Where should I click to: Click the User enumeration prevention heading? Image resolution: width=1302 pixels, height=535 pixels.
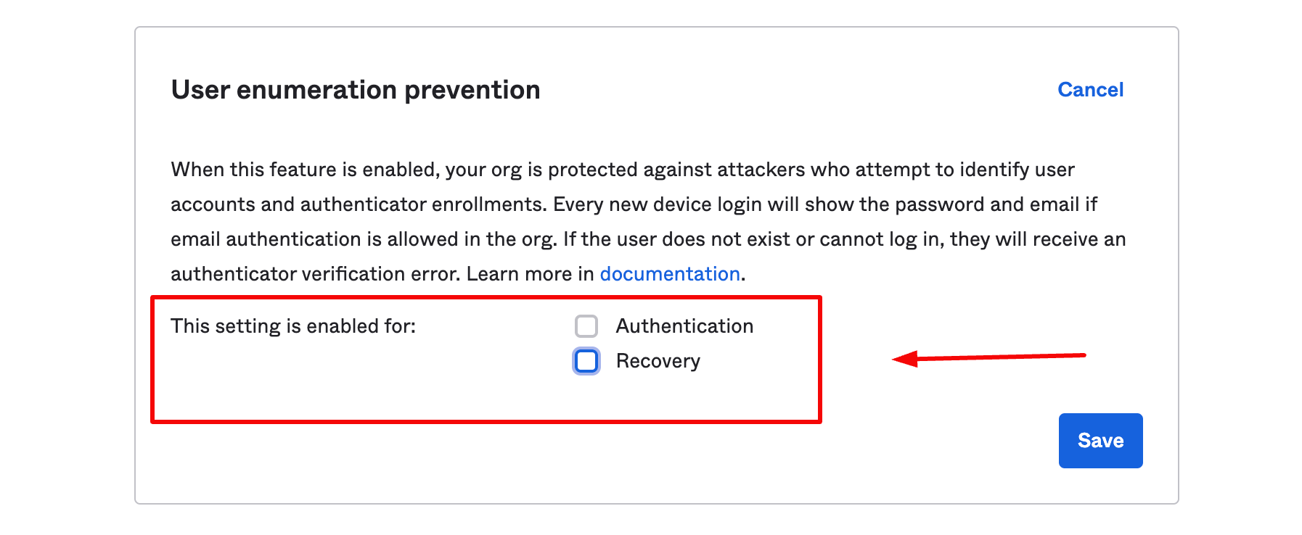point(355,89)
